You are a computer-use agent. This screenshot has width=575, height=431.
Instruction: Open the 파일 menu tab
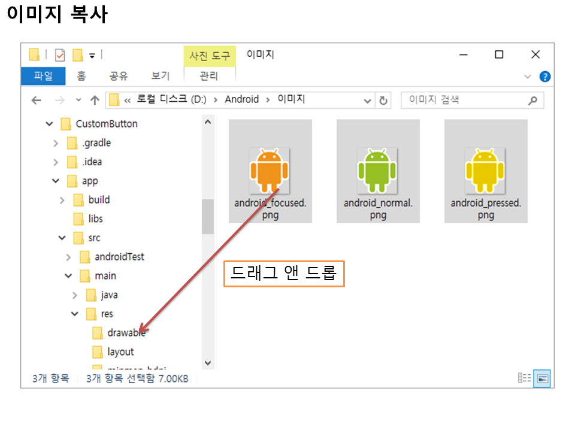pyautogui.click(x=43, y=76)
